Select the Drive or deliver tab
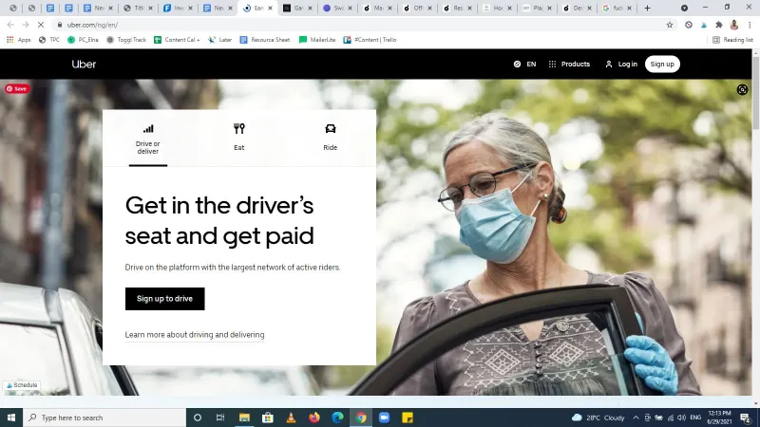 [148, 139]
